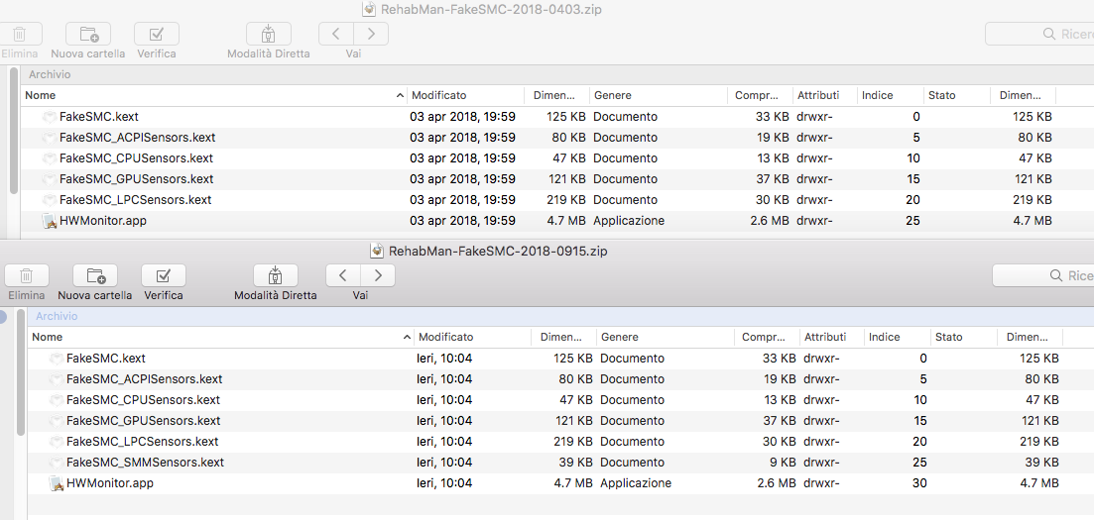This screenshot has height=520, width=1094.
Task: Click Vai label in 0915 window
Action: (360, 295)
